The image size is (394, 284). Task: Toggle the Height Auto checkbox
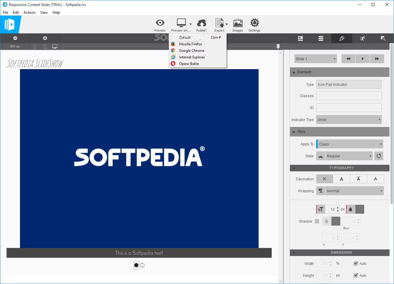click(356, 275)
